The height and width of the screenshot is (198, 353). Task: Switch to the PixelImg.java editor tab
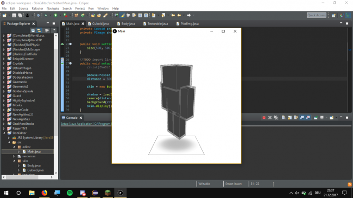click(187, 24)
